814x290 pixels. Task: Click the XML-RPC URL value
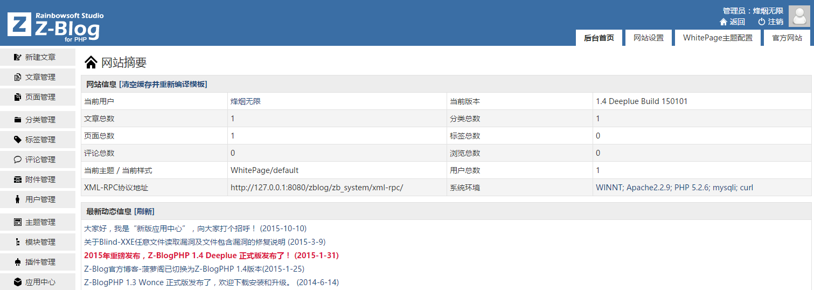point(317,188)
